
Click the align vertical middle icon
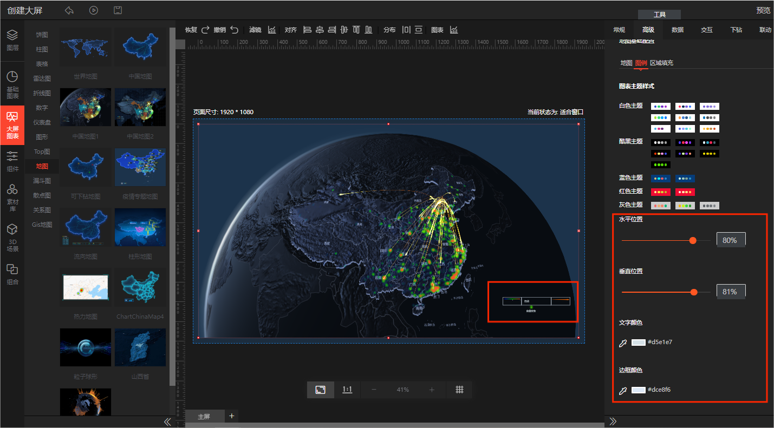(x=344, y=30)
